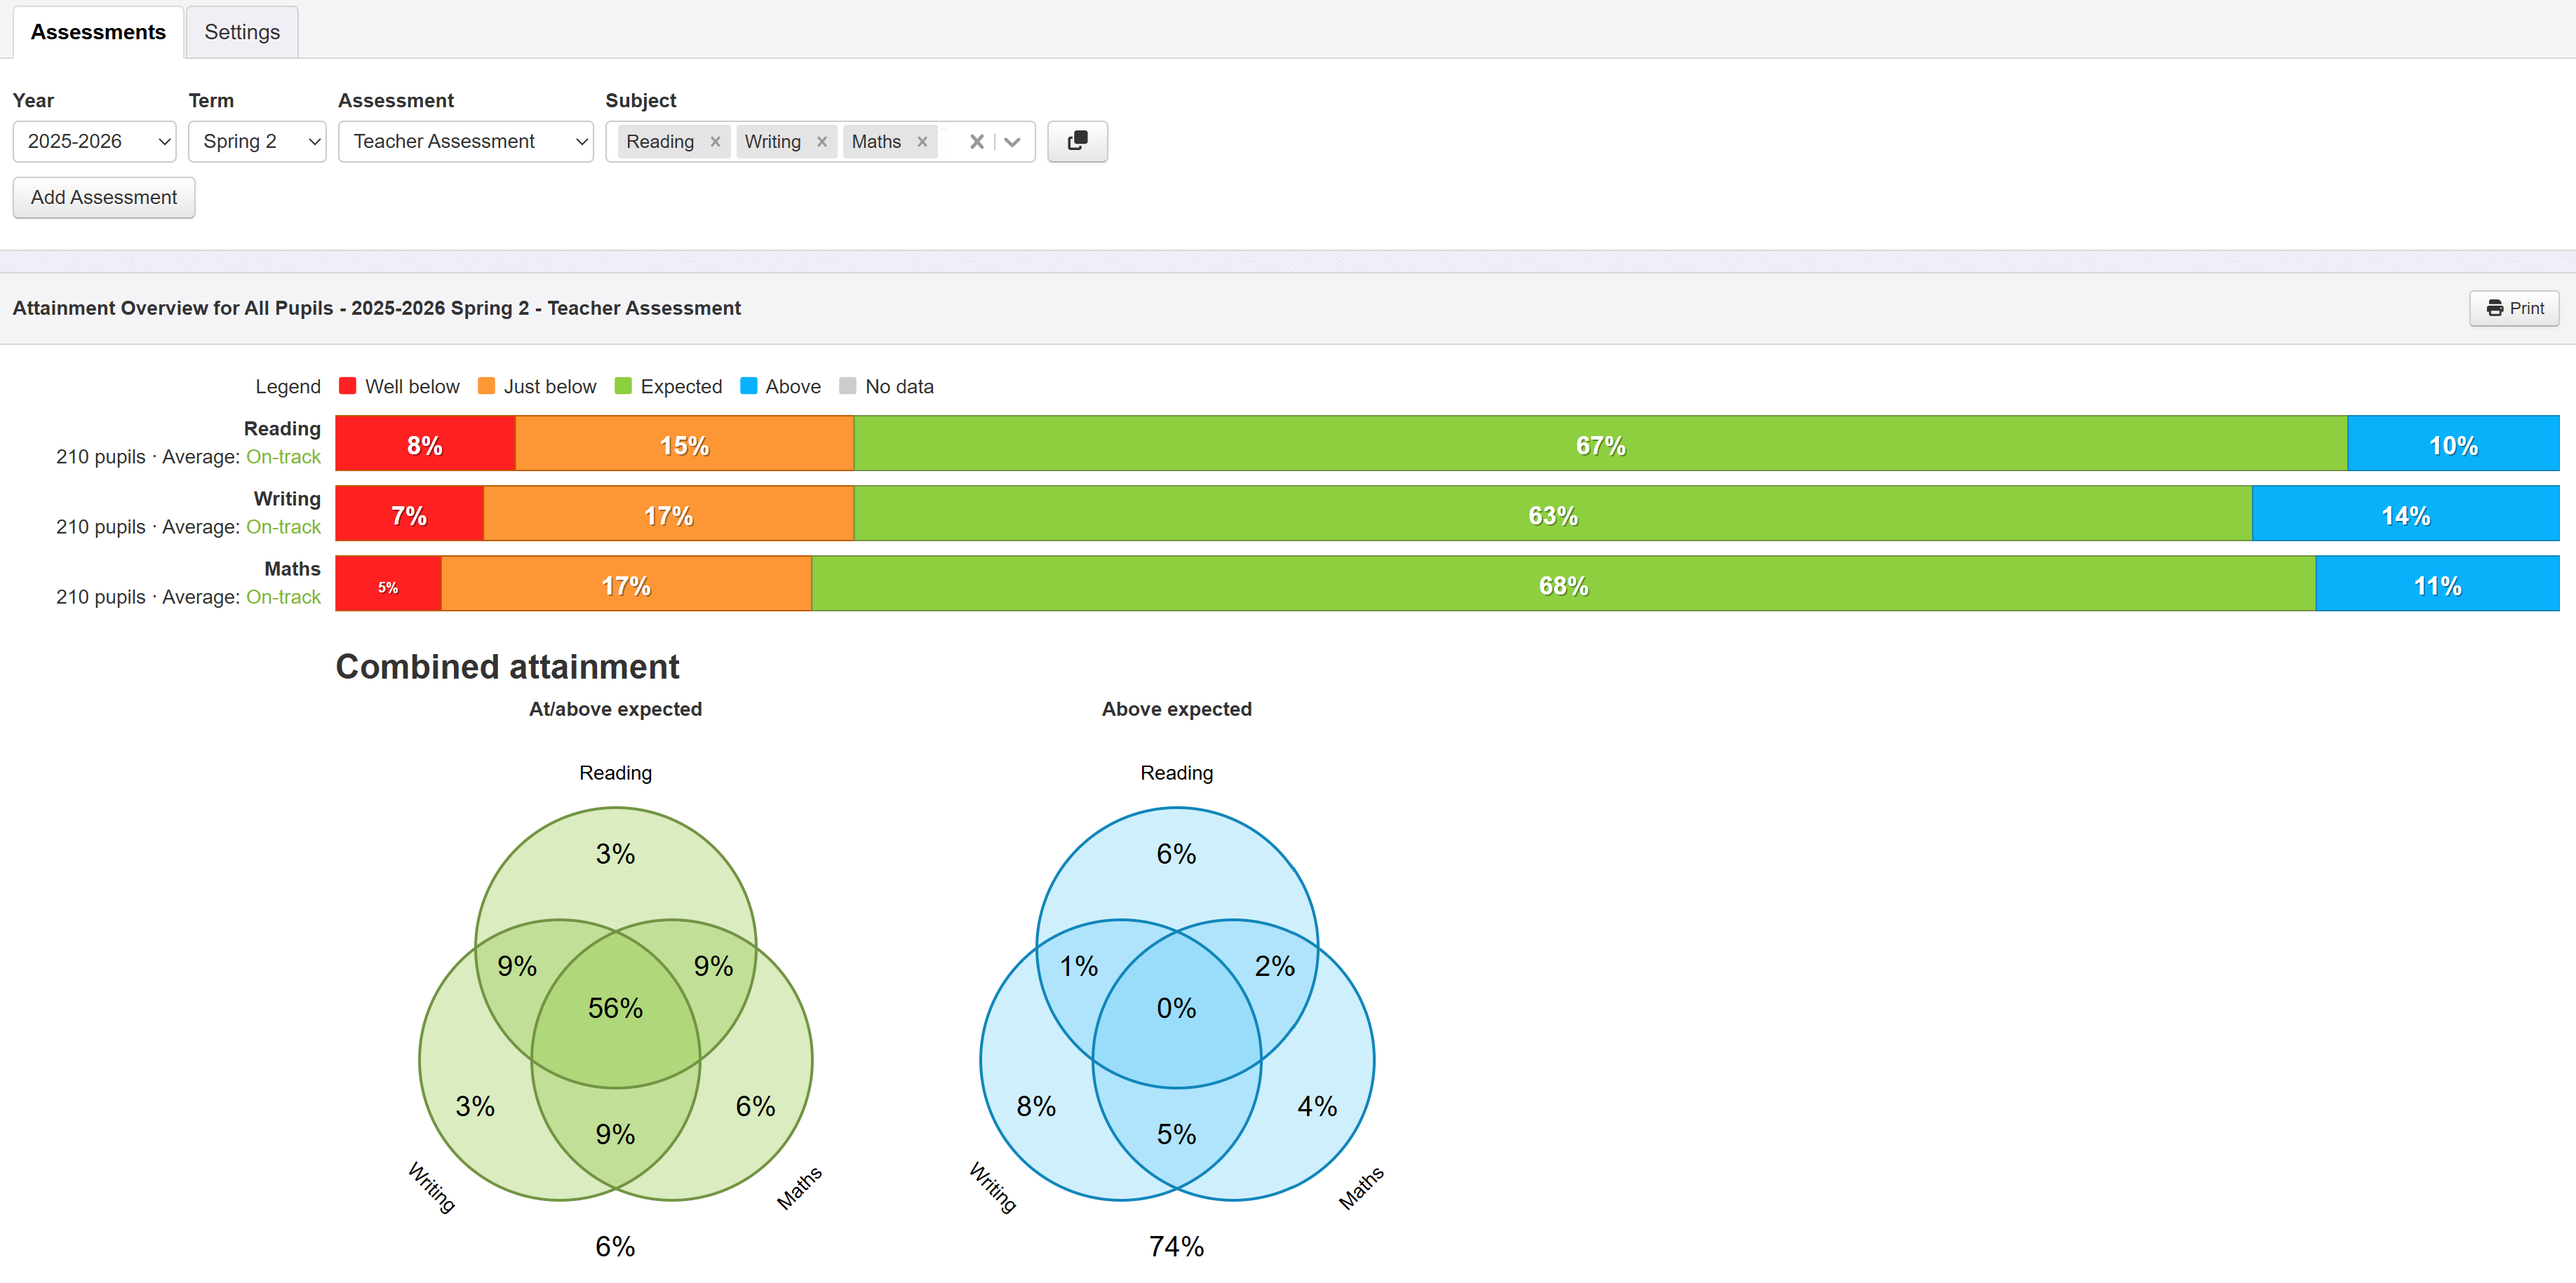This screenshot has width=2576, height=1283.
Task: Click the Add Assessment button
Action: [104, 197]
